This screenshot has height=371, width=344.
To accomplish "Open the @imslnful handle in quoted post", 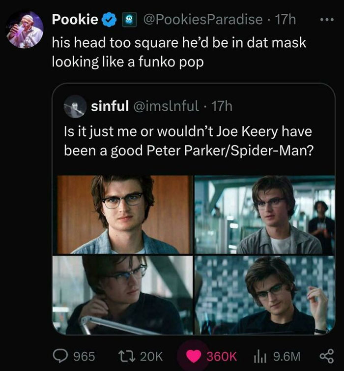I will 166,106.
